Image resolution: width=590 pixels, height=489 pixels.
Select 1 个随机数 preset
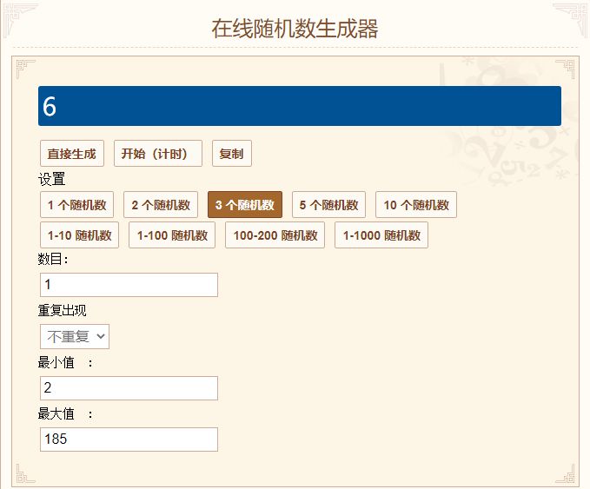[x=76, y=205]
